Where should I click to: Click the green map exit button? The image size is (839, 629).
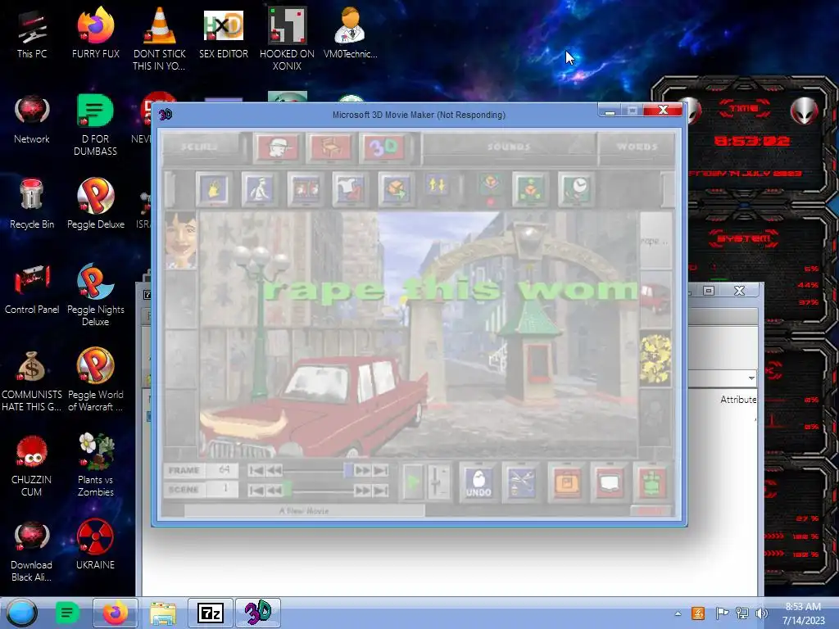point(651,483)
